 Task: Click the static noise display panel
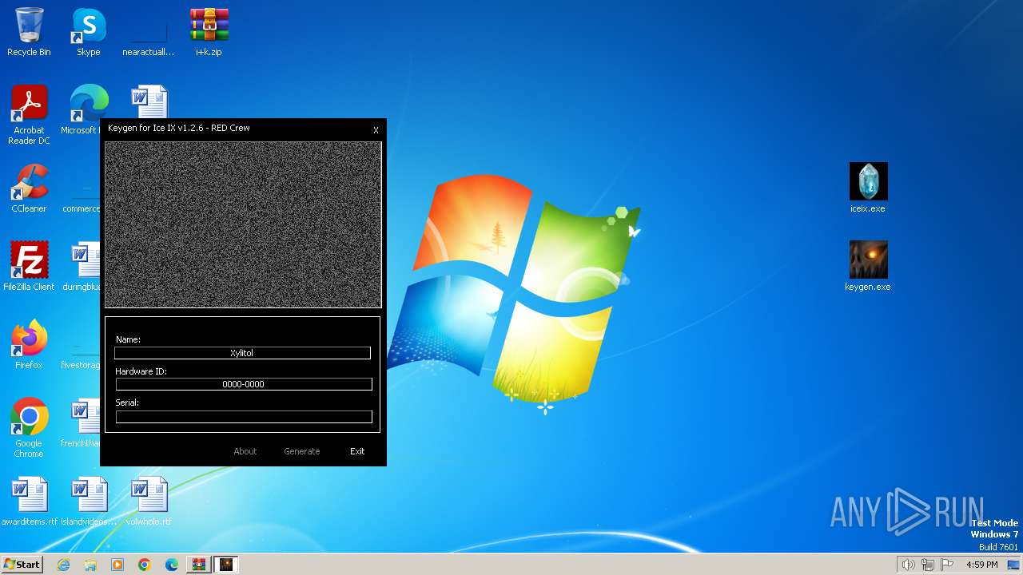tap(243, 224)
